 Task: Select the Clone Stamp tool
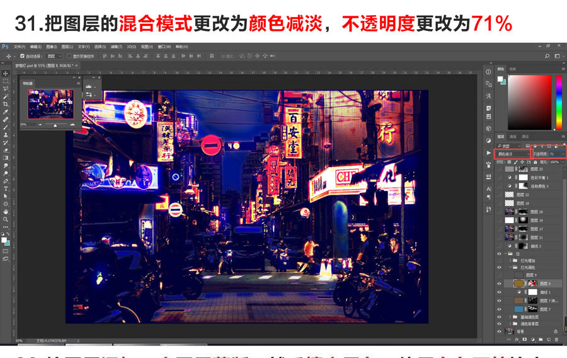pyautogui.click(x=6, y=134)
